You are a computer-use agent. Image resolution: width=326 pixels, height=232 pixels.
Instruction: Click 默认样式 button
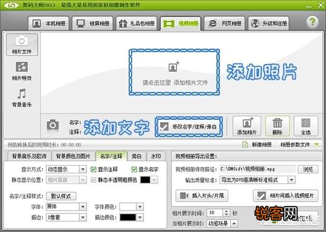61,196
